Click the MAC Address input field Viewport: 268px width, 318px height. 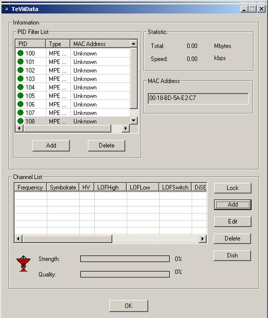pos(198,98)
